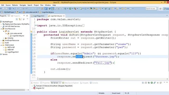Open the Source menu

(x=8, y=5)
